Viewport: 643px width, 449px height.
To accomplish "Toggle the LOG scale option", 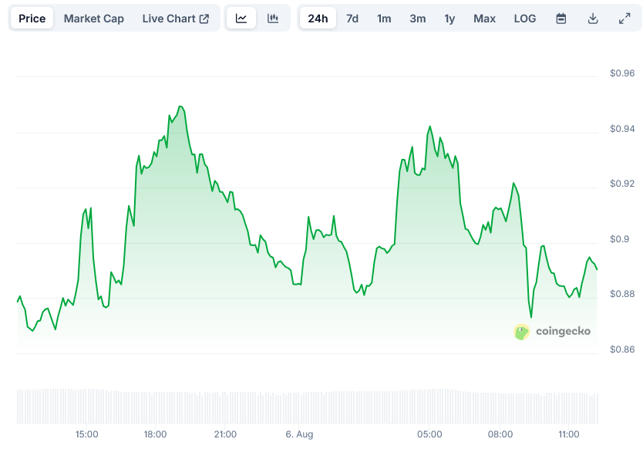I will [525, 19].
